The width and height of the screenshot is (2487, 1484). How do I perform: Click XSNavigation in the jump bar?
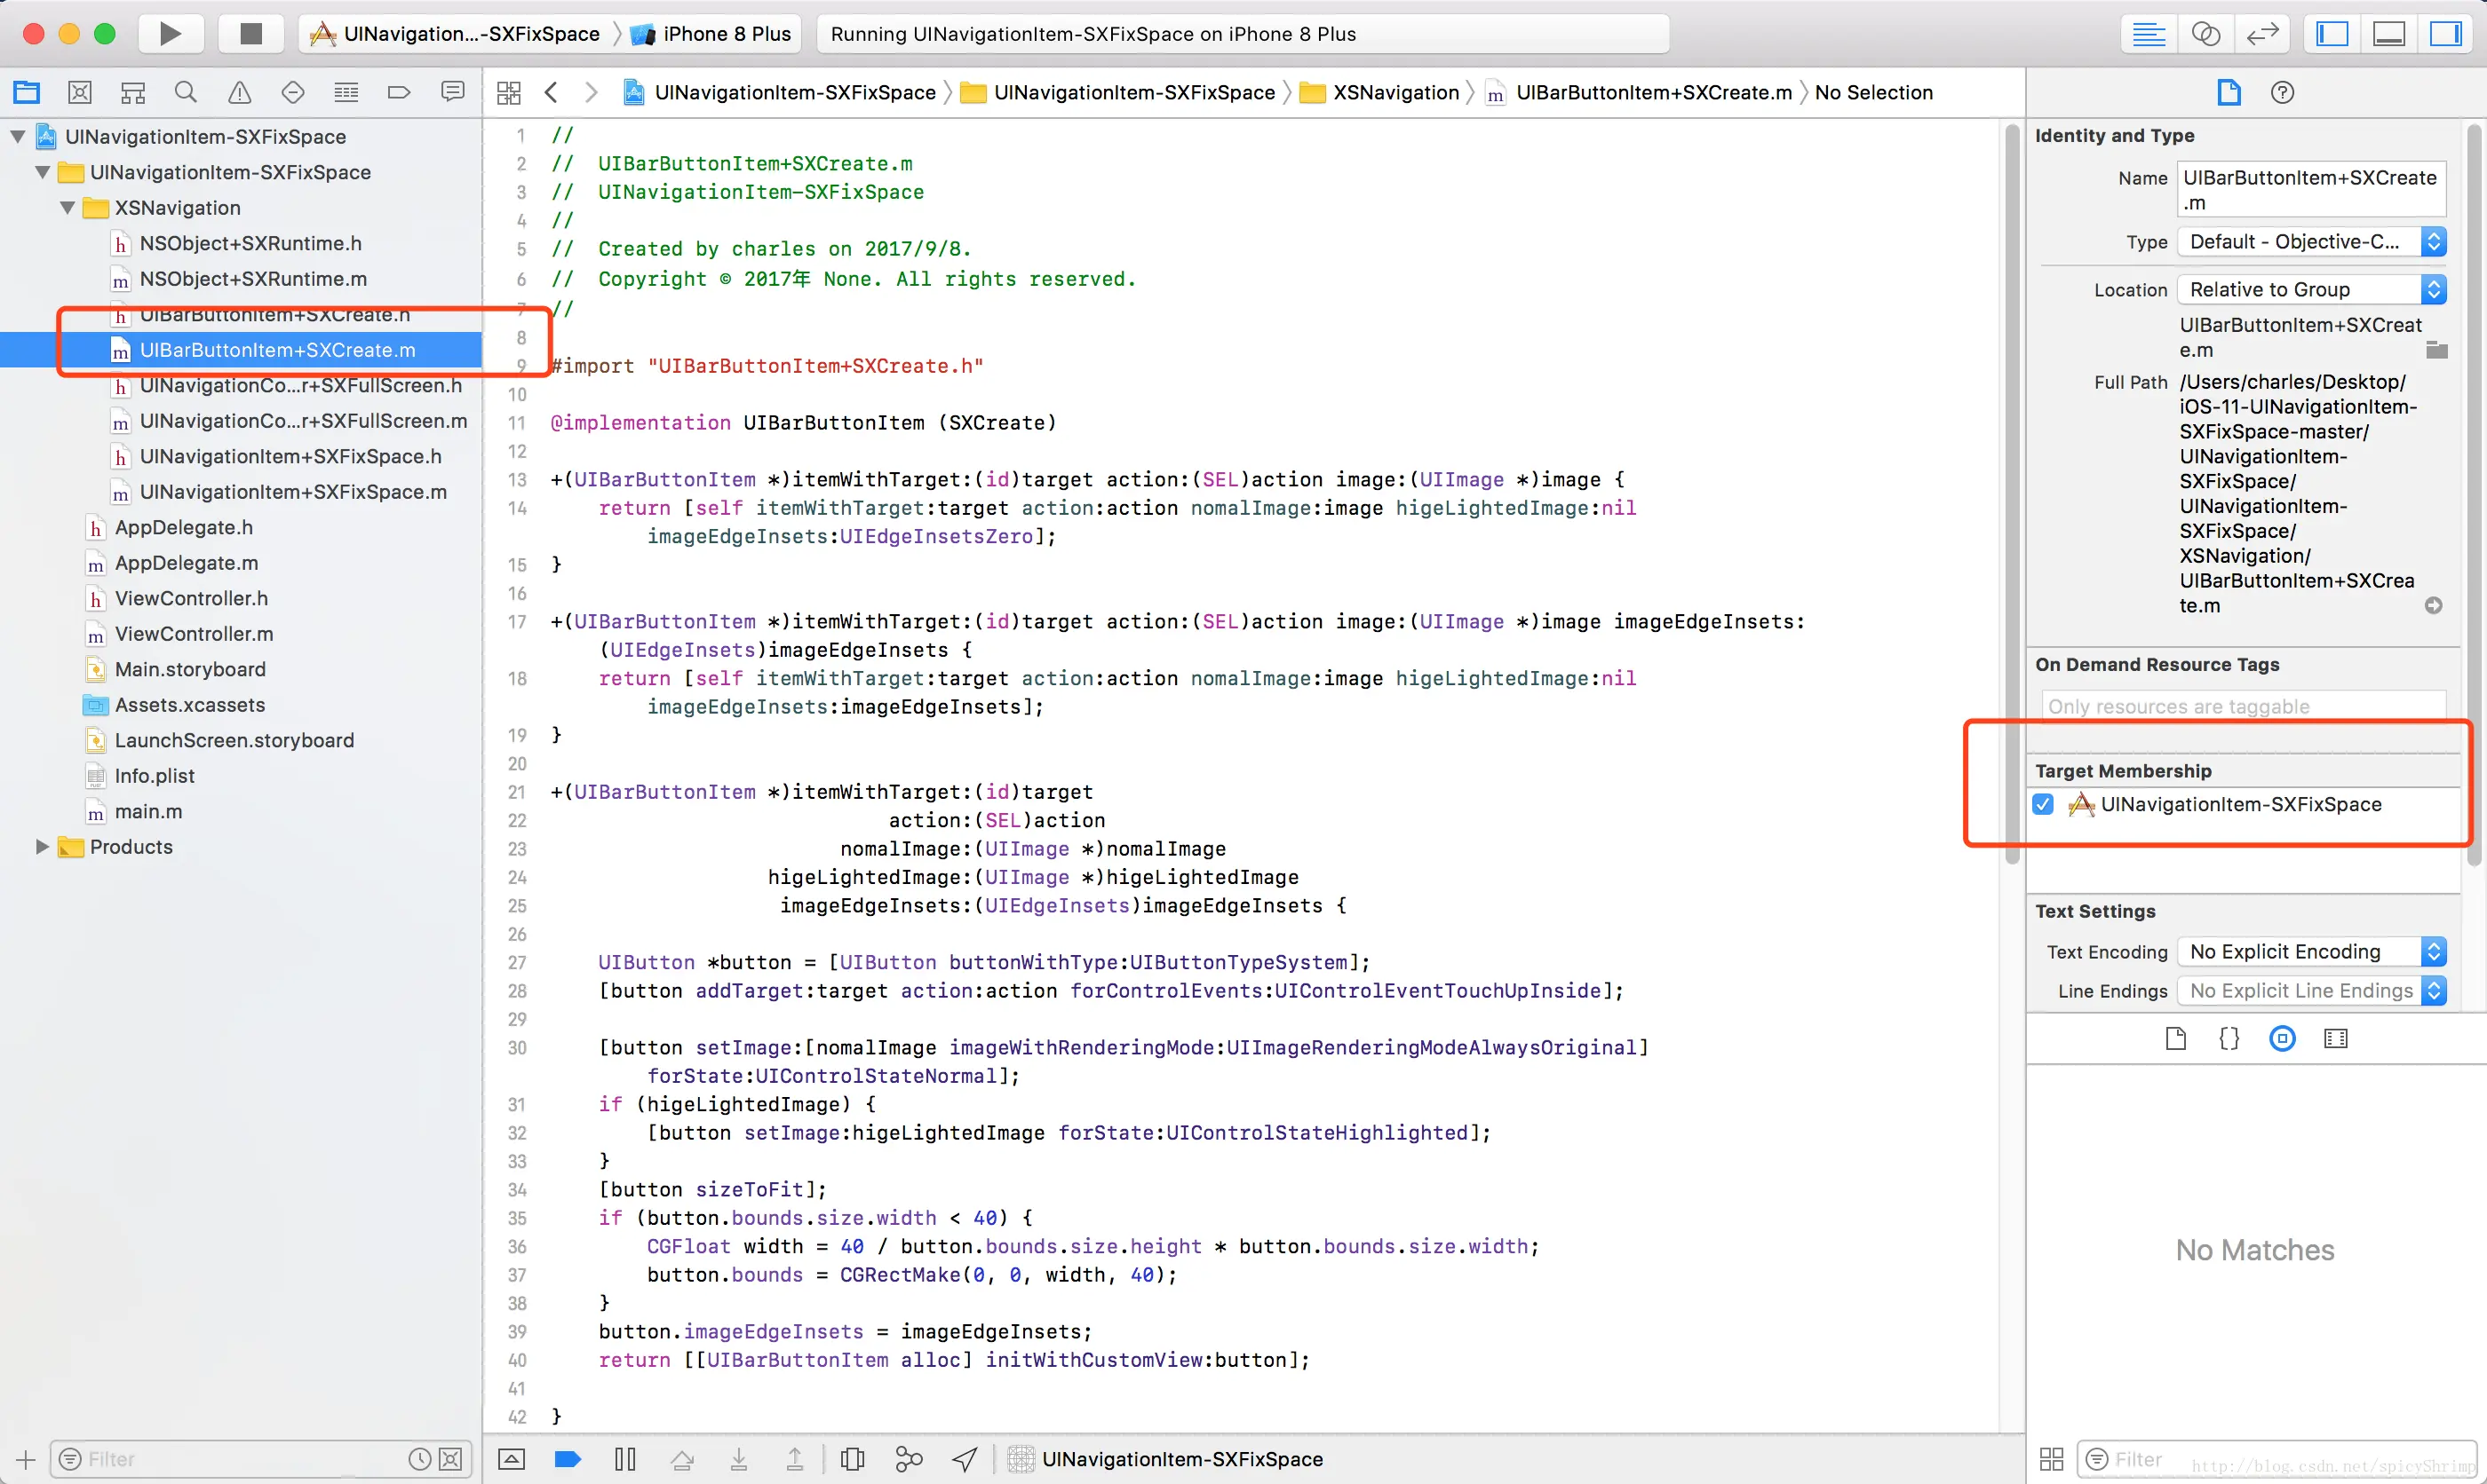(x=1394, y=93)
